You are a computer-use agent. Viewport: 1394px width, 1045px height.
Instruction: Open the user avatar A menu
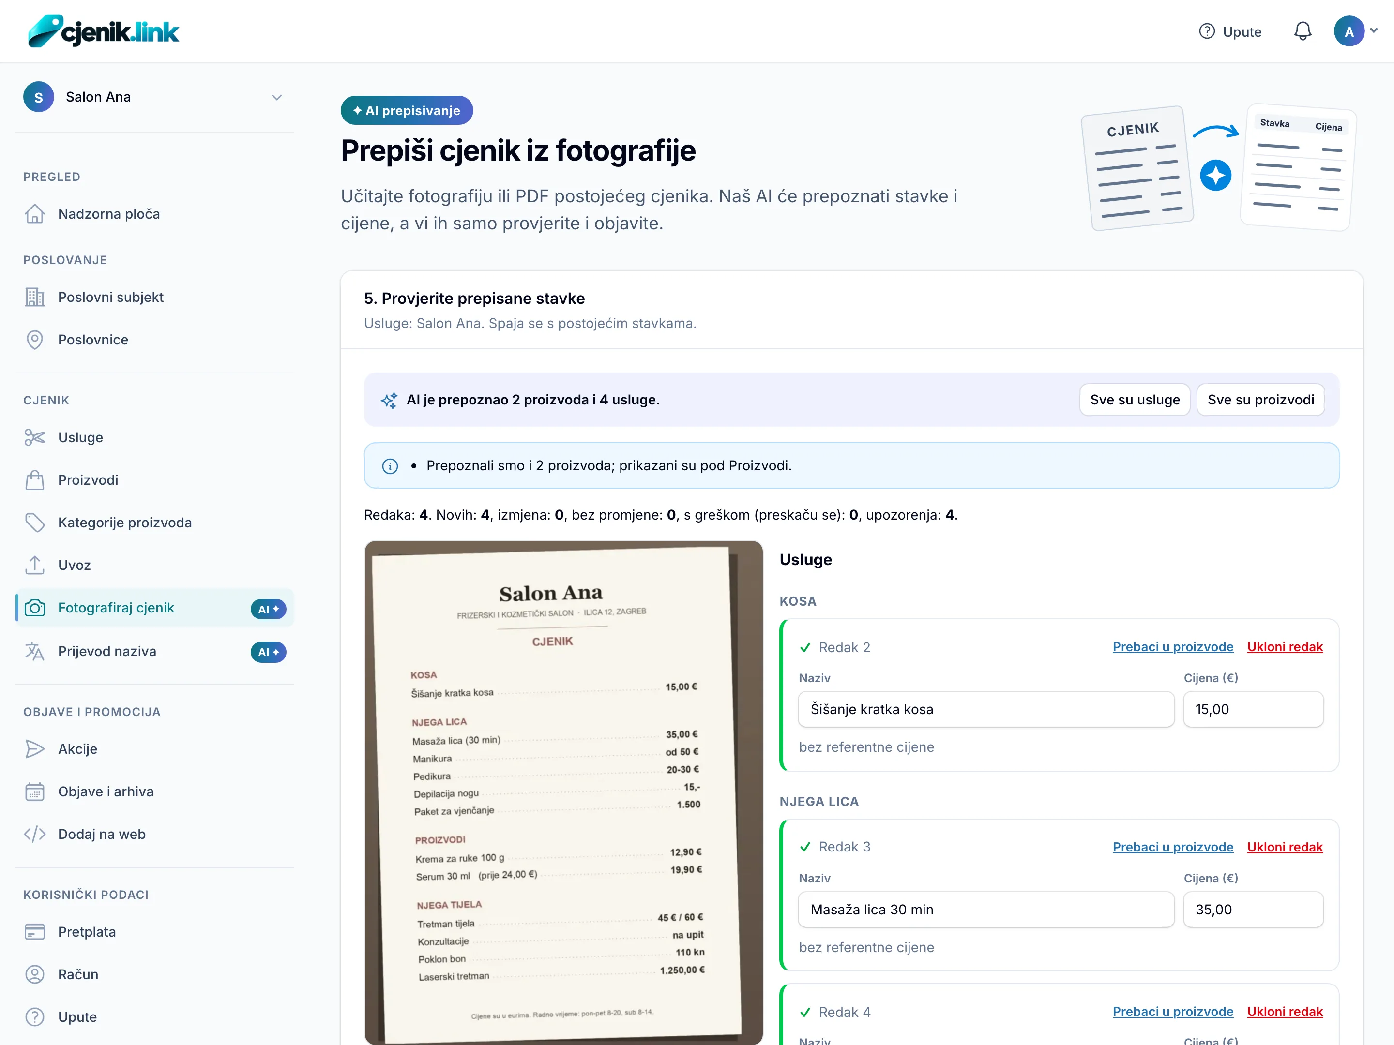pos(1349,31)
